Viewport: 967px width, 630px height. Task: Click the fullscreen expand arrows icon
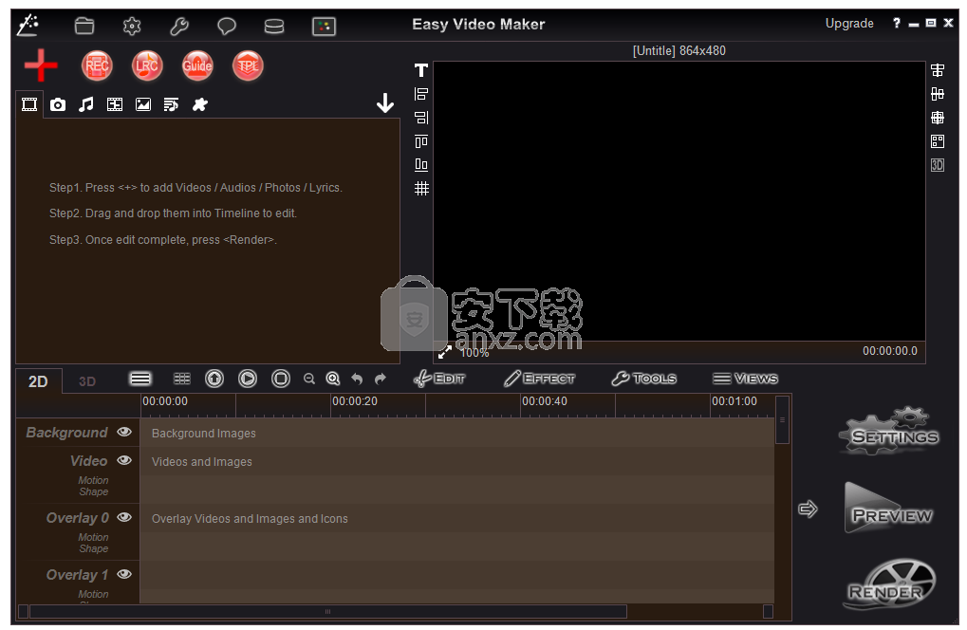(x=445, y=352)
